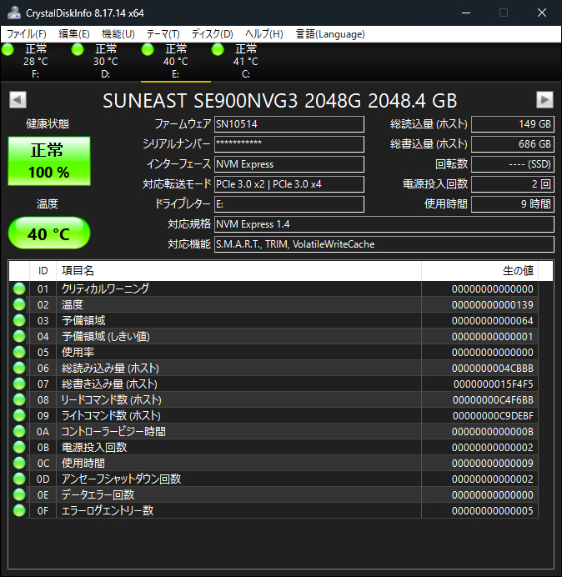Viewport: 562px width, 577px height.
Task: Click the 生の値 column header
Action: (479, 271)
